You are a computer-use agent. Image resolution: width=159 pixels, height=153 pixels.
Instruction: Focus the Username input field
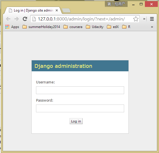click(80, 90)
